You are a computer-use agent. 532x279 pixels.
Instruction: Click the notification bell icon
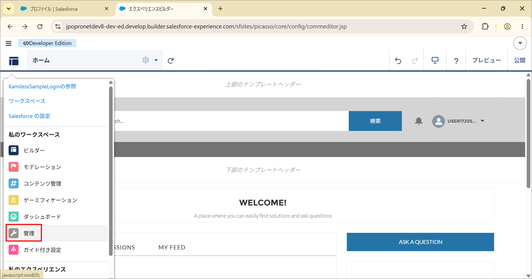coord(419,121)
